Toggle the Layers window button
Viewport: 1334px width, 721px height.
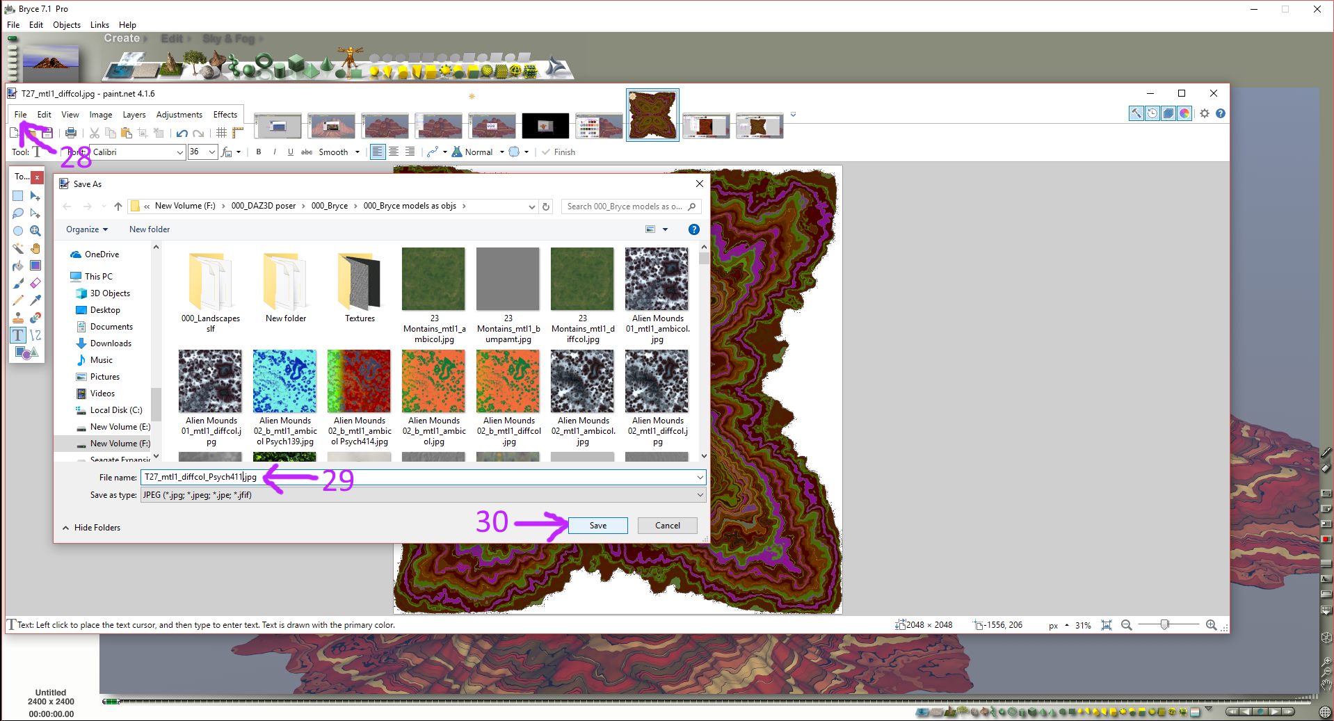click(1168, 113)
